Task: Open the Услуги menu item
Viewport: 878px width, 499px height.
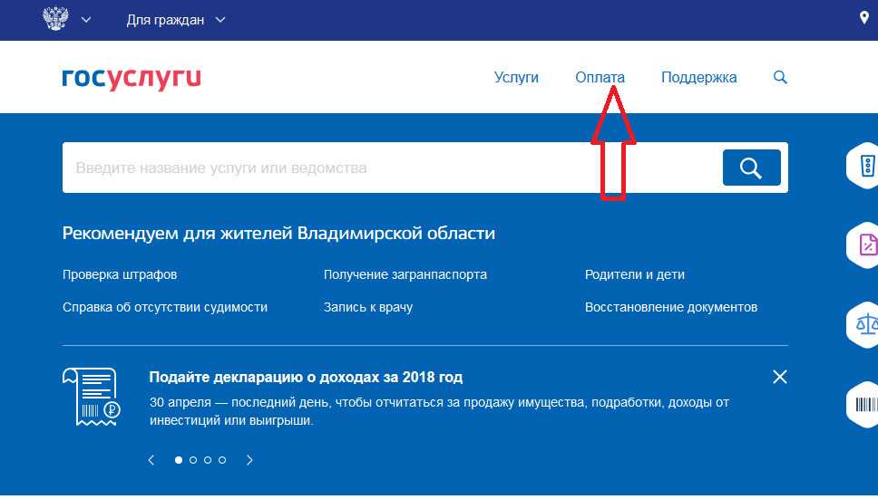Action: click(516, 78)
